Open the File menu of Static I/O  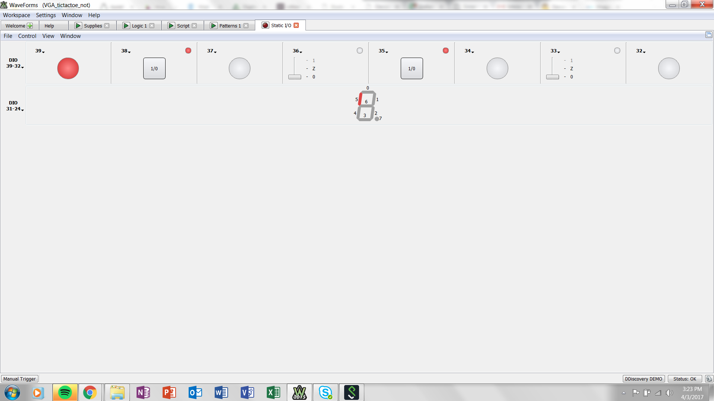click(x=8, y=36)
